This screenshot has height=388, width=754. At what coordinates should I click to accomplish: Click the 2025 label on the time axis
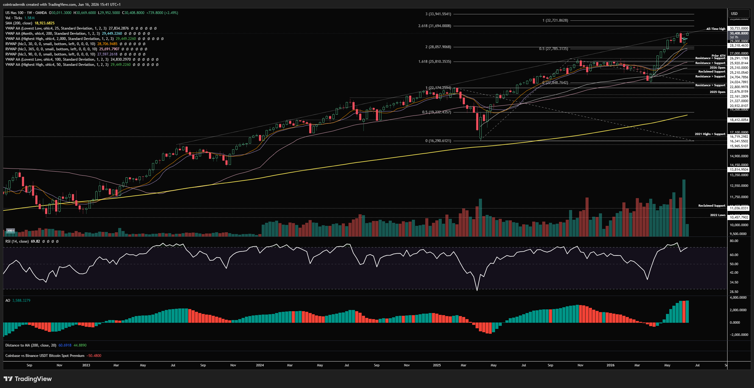pyautogui.click(x=437, y=365)
